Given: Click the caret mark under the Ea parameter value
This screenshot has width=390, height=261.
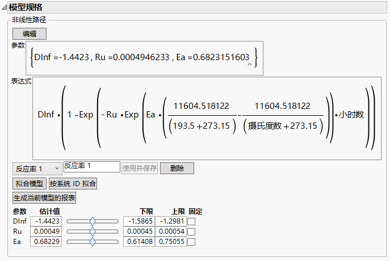Looking at the screenshot, I should pos(249,64).
